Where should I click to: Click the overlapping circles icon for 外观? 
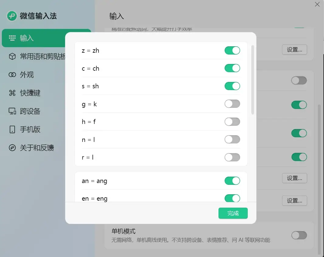tap(12, 75)
